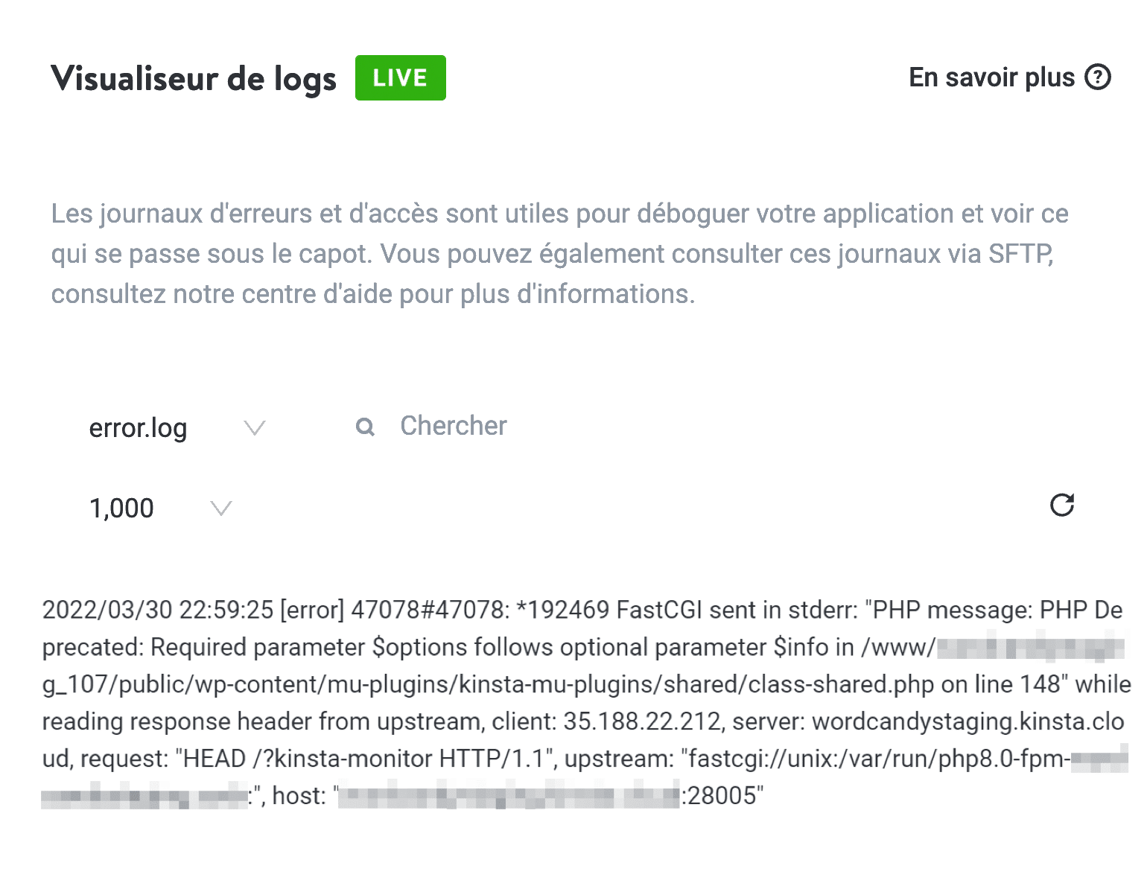Click the green LIVE label near the title
The image size is (1147, 886).
[400, 77]
